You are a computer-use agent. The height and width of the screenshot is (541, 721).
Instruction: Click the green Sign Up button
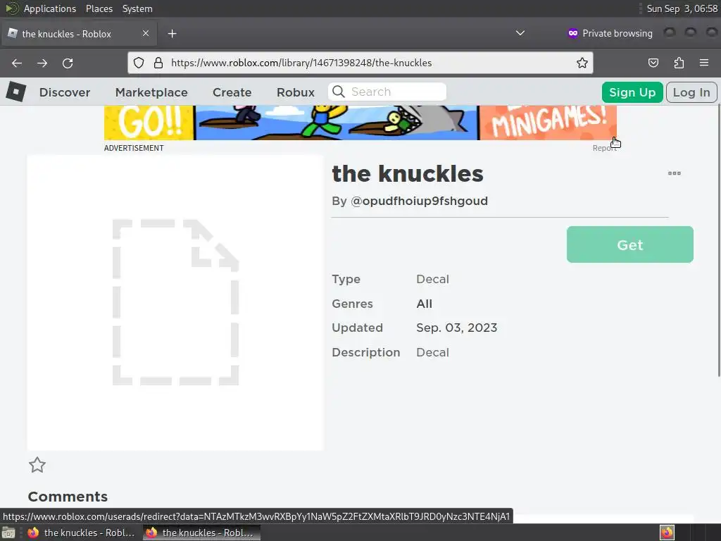pos(632,92)
